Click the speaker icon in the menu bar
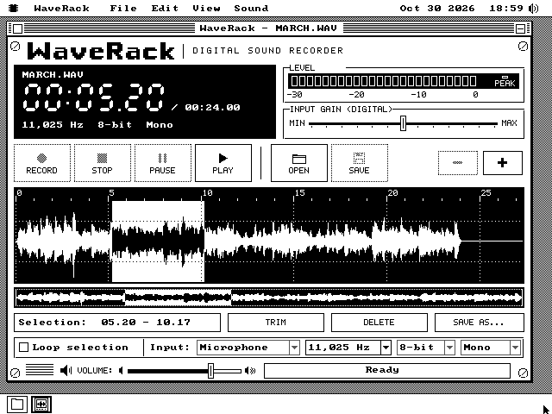The width and height of the screenshot is (552, 414). click(534, 8)
